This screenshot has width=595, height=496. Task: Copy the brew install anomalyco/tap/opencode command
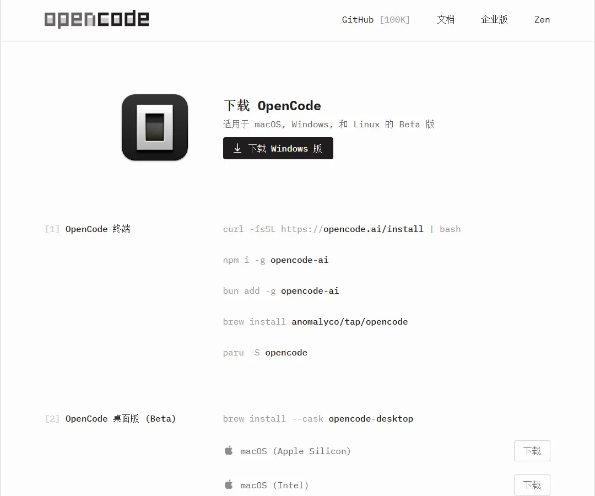[x=315, y=322]
